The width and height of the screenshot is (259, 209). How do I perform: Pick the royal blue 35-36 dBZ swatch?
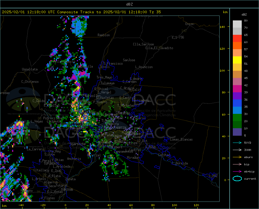tap(237, 103)
